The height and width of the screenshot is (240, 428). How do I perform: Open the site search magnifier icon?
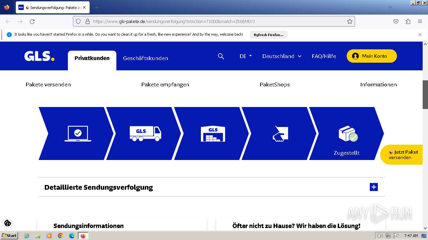(x=221, y=56)
